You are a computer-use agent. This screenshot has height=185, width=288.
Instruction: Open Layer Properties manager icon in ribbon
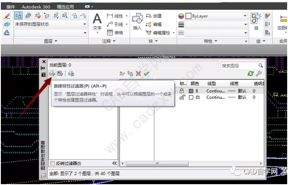[x=19, y=16]
